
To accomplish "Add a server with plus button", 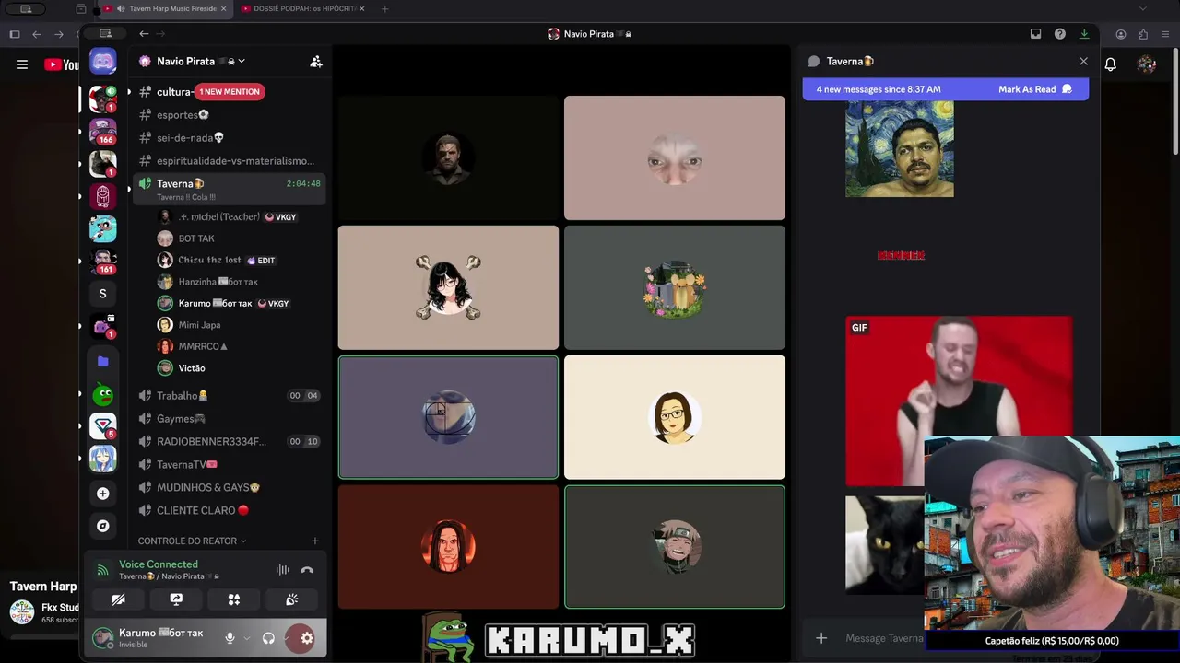I will pyautogui.click(x=102, y=494).
